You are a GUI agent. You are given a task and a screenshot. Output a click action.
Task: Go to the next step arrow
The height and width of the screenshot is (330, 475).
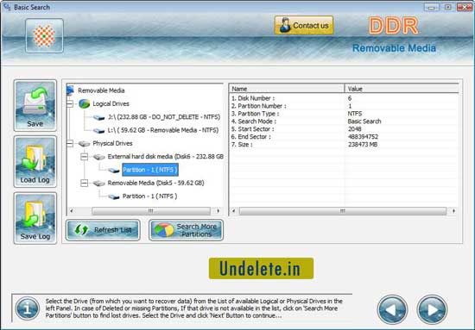point(432,309)
